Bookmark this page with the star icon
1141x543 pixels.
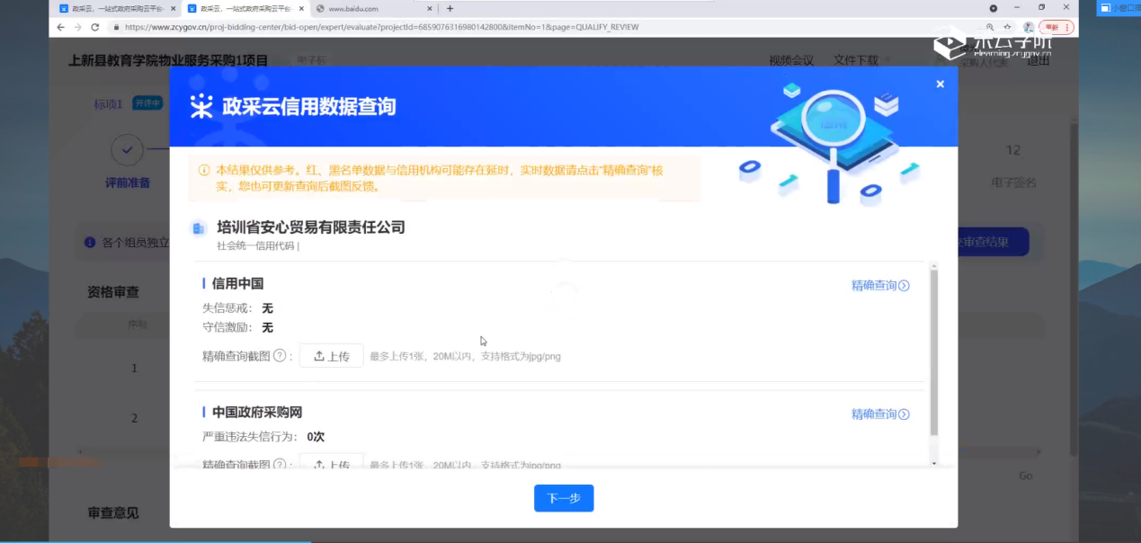[x=1008, y=27]
